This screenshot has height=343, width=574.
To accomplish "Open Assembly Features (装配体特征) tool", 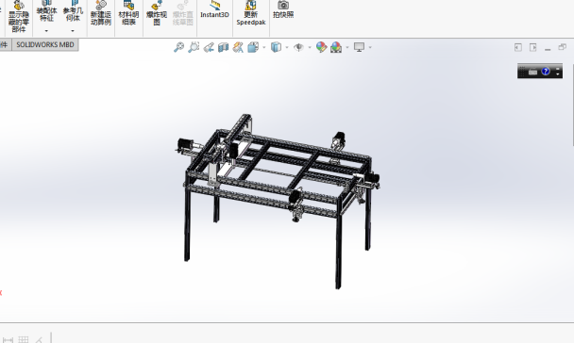I will point(46,11).
